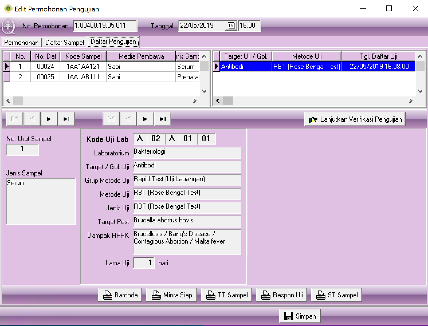The image size is (428, 326).
Task: Open the Daftar Sampel tab
Action: pyautogui.click(x=64, y=43)
